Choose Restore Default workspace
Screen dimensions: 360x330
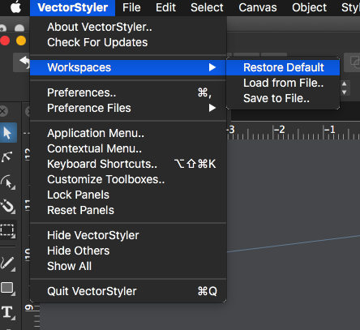283,67
